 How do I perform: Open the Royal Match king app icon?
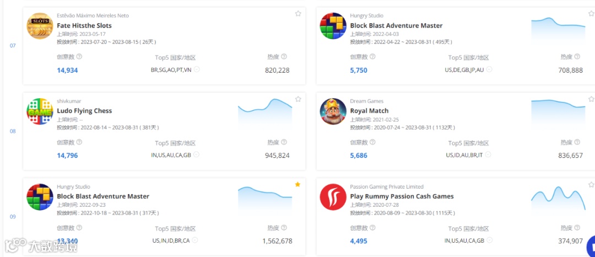333,111
